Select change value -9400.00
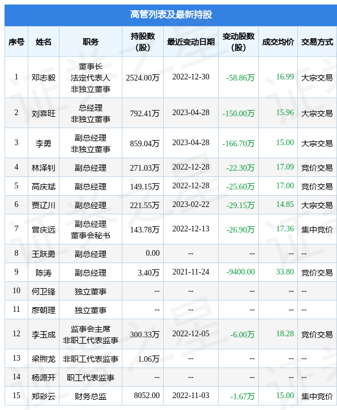Image resolution: width=337 pixels, height=410 pixels. tap(240, 272)
